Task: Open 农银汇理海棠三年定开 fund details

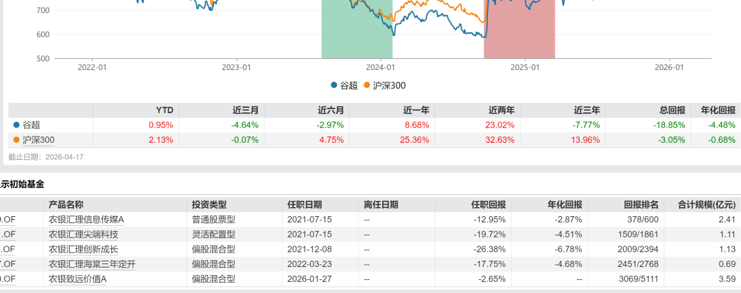Action: [92, 265]
